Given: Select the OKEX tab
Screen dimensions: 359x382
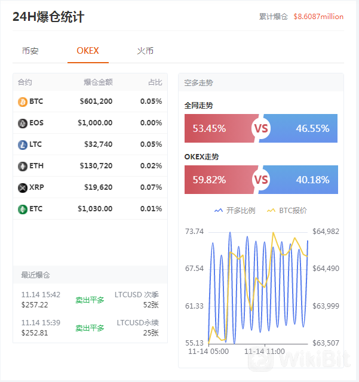Looking at the screenshot, I should (x=88, y=51).
